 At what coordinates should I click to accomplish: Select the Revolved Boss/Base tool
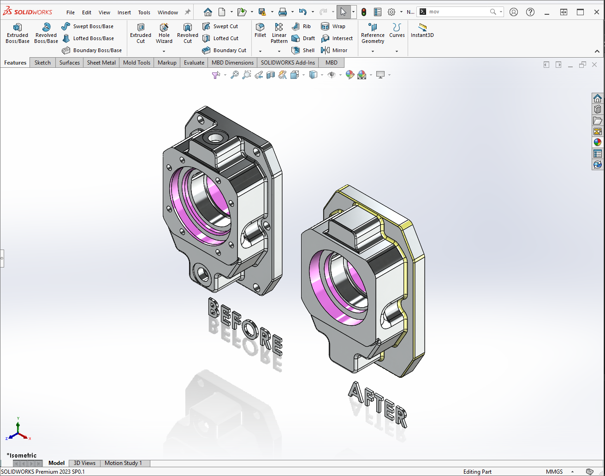coord(46,33)
